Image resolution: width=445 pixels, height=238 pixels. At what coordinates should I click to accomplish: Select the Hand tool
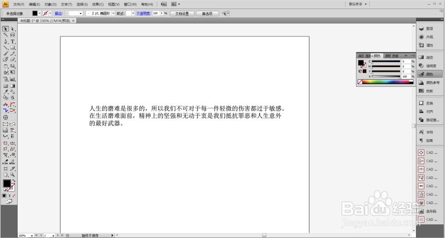click(5, 175)
